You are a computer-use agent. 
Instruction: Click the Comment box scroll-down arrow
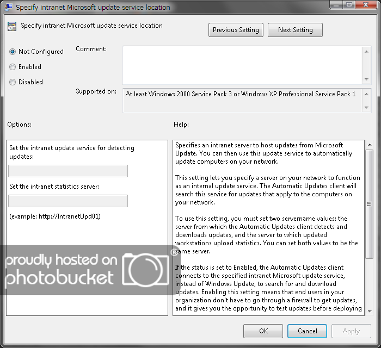366,79
